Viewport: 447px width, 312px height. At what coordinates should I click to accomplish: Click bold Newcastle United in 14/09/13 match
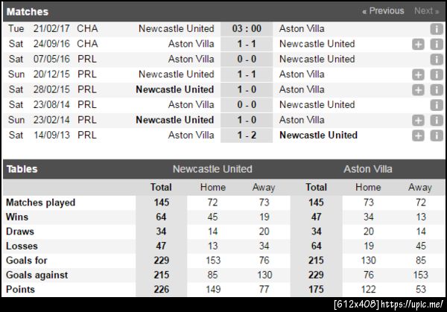[x=318, y=136]
